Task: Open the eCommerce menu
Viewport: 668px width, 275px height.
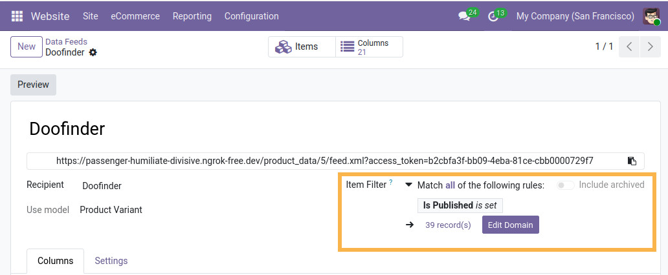Action: coord(135,16)
